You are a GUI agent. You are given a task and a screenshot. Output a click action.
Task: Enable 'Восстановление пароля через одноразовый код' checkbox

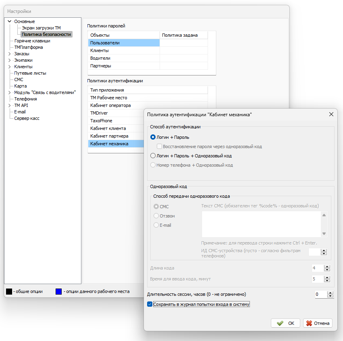click(160, 146)
